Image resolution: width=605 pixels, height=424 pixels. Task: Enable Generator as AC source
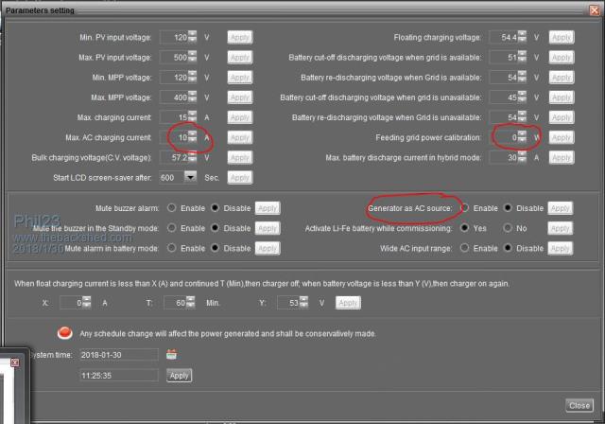[465, 208]
